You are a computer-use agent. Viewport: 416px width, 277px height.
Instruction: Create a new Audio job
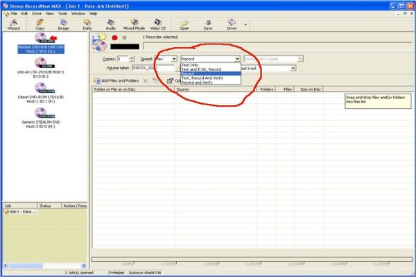click(x=111, y=25)
